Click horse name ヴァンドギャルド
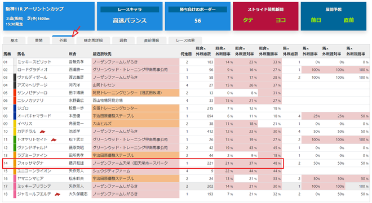This screenshot has width=372, height=203. tap(32, 148)
